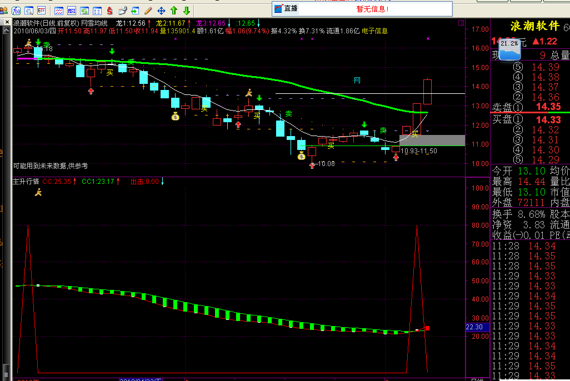Screen dimensions: 570x381
Task: Click the 浪潮软件 stock name header
Action: point(535,27)
